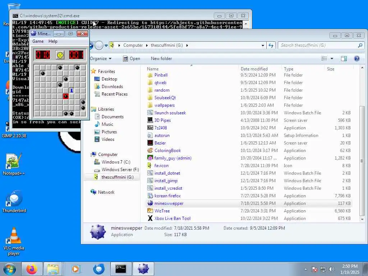Click the Windows Start orb
This screenshot has width=368, height=276.
tap(10, 269)
